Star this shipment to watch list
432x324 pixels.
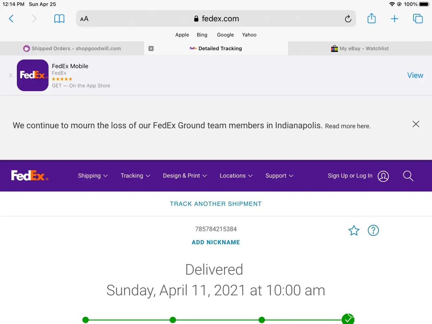click(x=354, y=230)
